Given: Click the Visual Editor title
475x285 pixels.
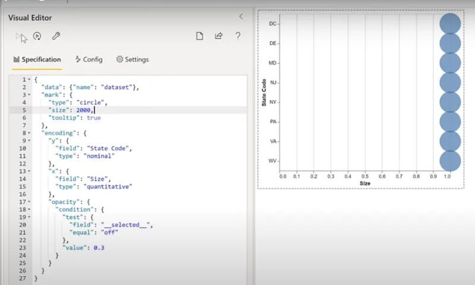Looking at the screenshot, I should click(x=30, y=18).
